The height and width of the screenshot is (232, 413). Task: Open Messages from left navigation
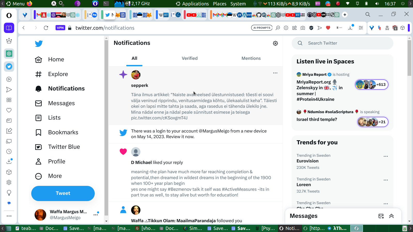(x=55, y=103)
